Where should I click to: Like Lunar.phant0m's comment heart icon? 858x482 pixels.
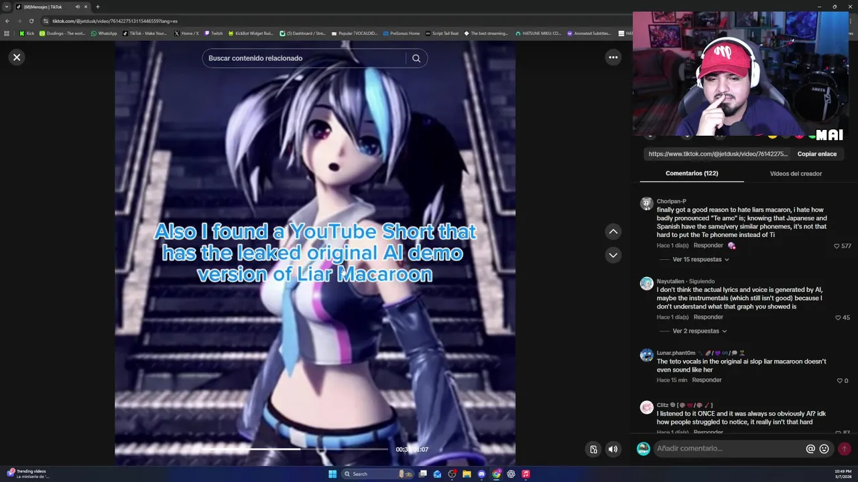click(839, 380)
